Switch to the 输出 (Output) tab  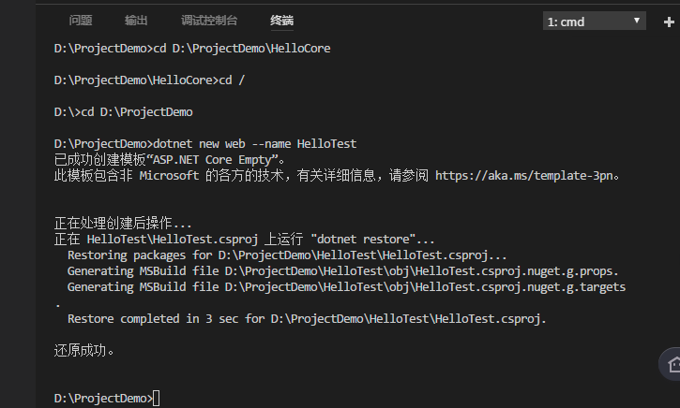click(136, 20)
